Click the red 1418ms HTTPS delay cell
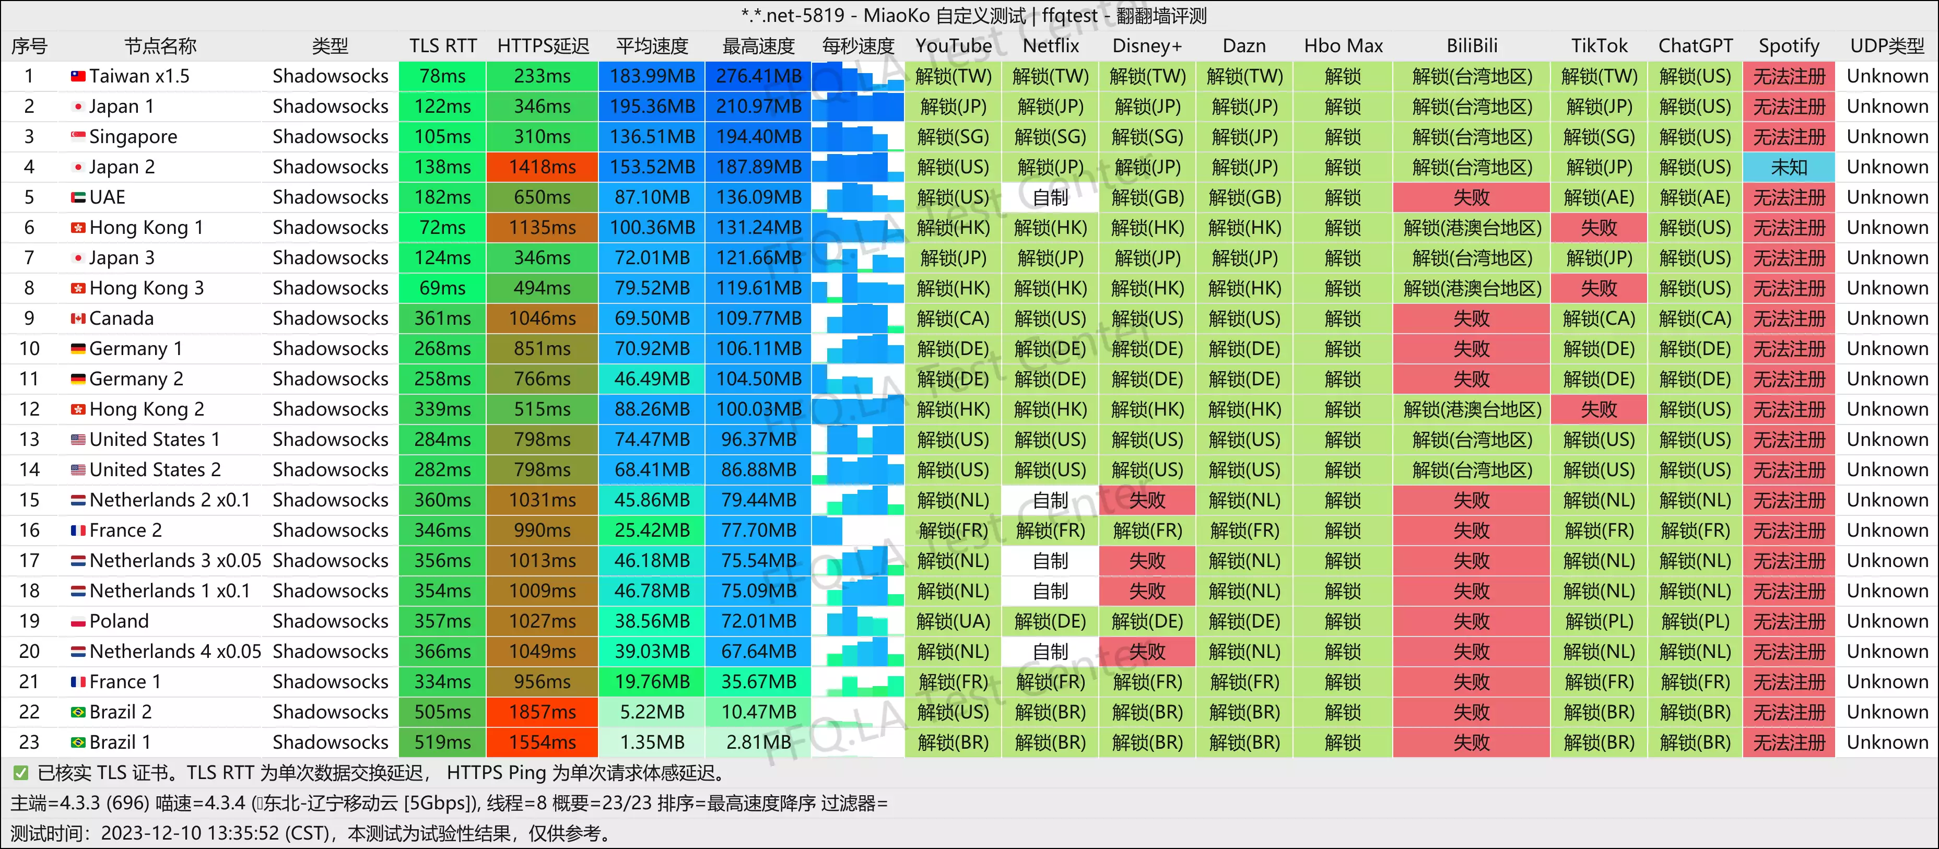Viewport: 1939px width, 849px height. pos(543,167)
